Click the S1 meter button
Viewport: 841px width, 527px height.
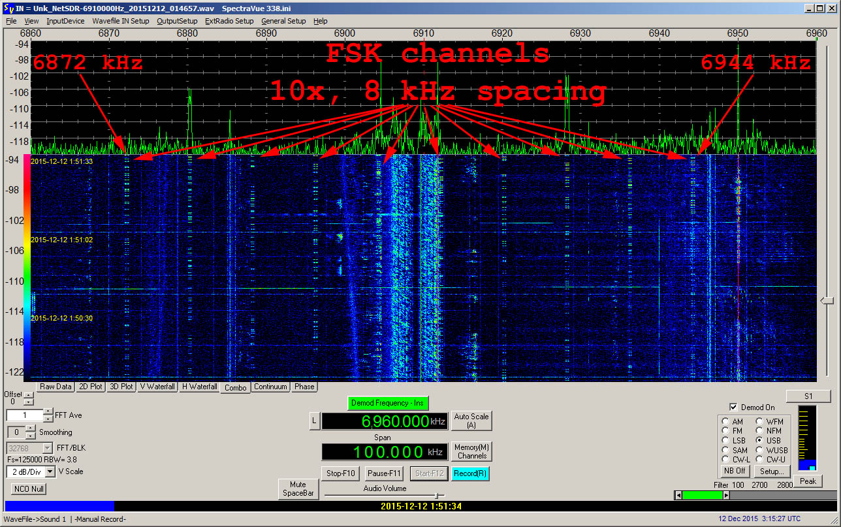(x=808, y=396)
